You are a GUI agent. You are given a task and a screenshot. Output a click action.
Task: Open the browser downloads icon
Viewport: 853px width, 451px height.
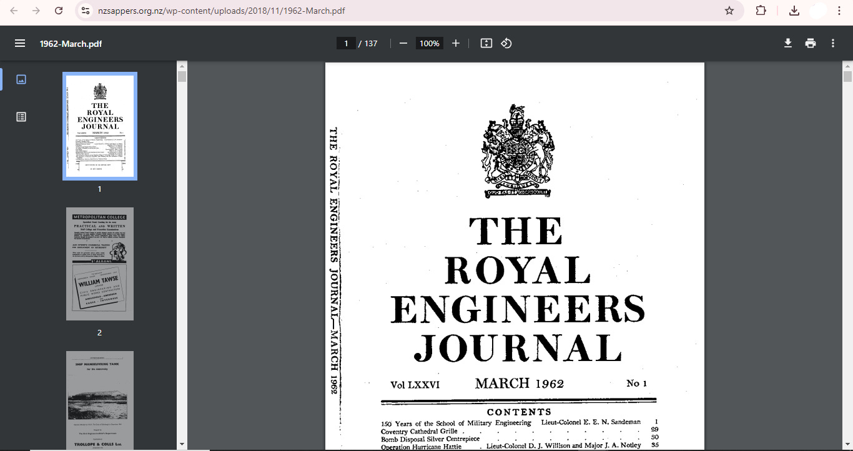point(794,11)
